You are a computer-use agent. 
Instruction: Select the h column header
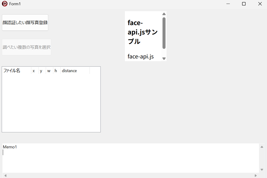(56, 71)
